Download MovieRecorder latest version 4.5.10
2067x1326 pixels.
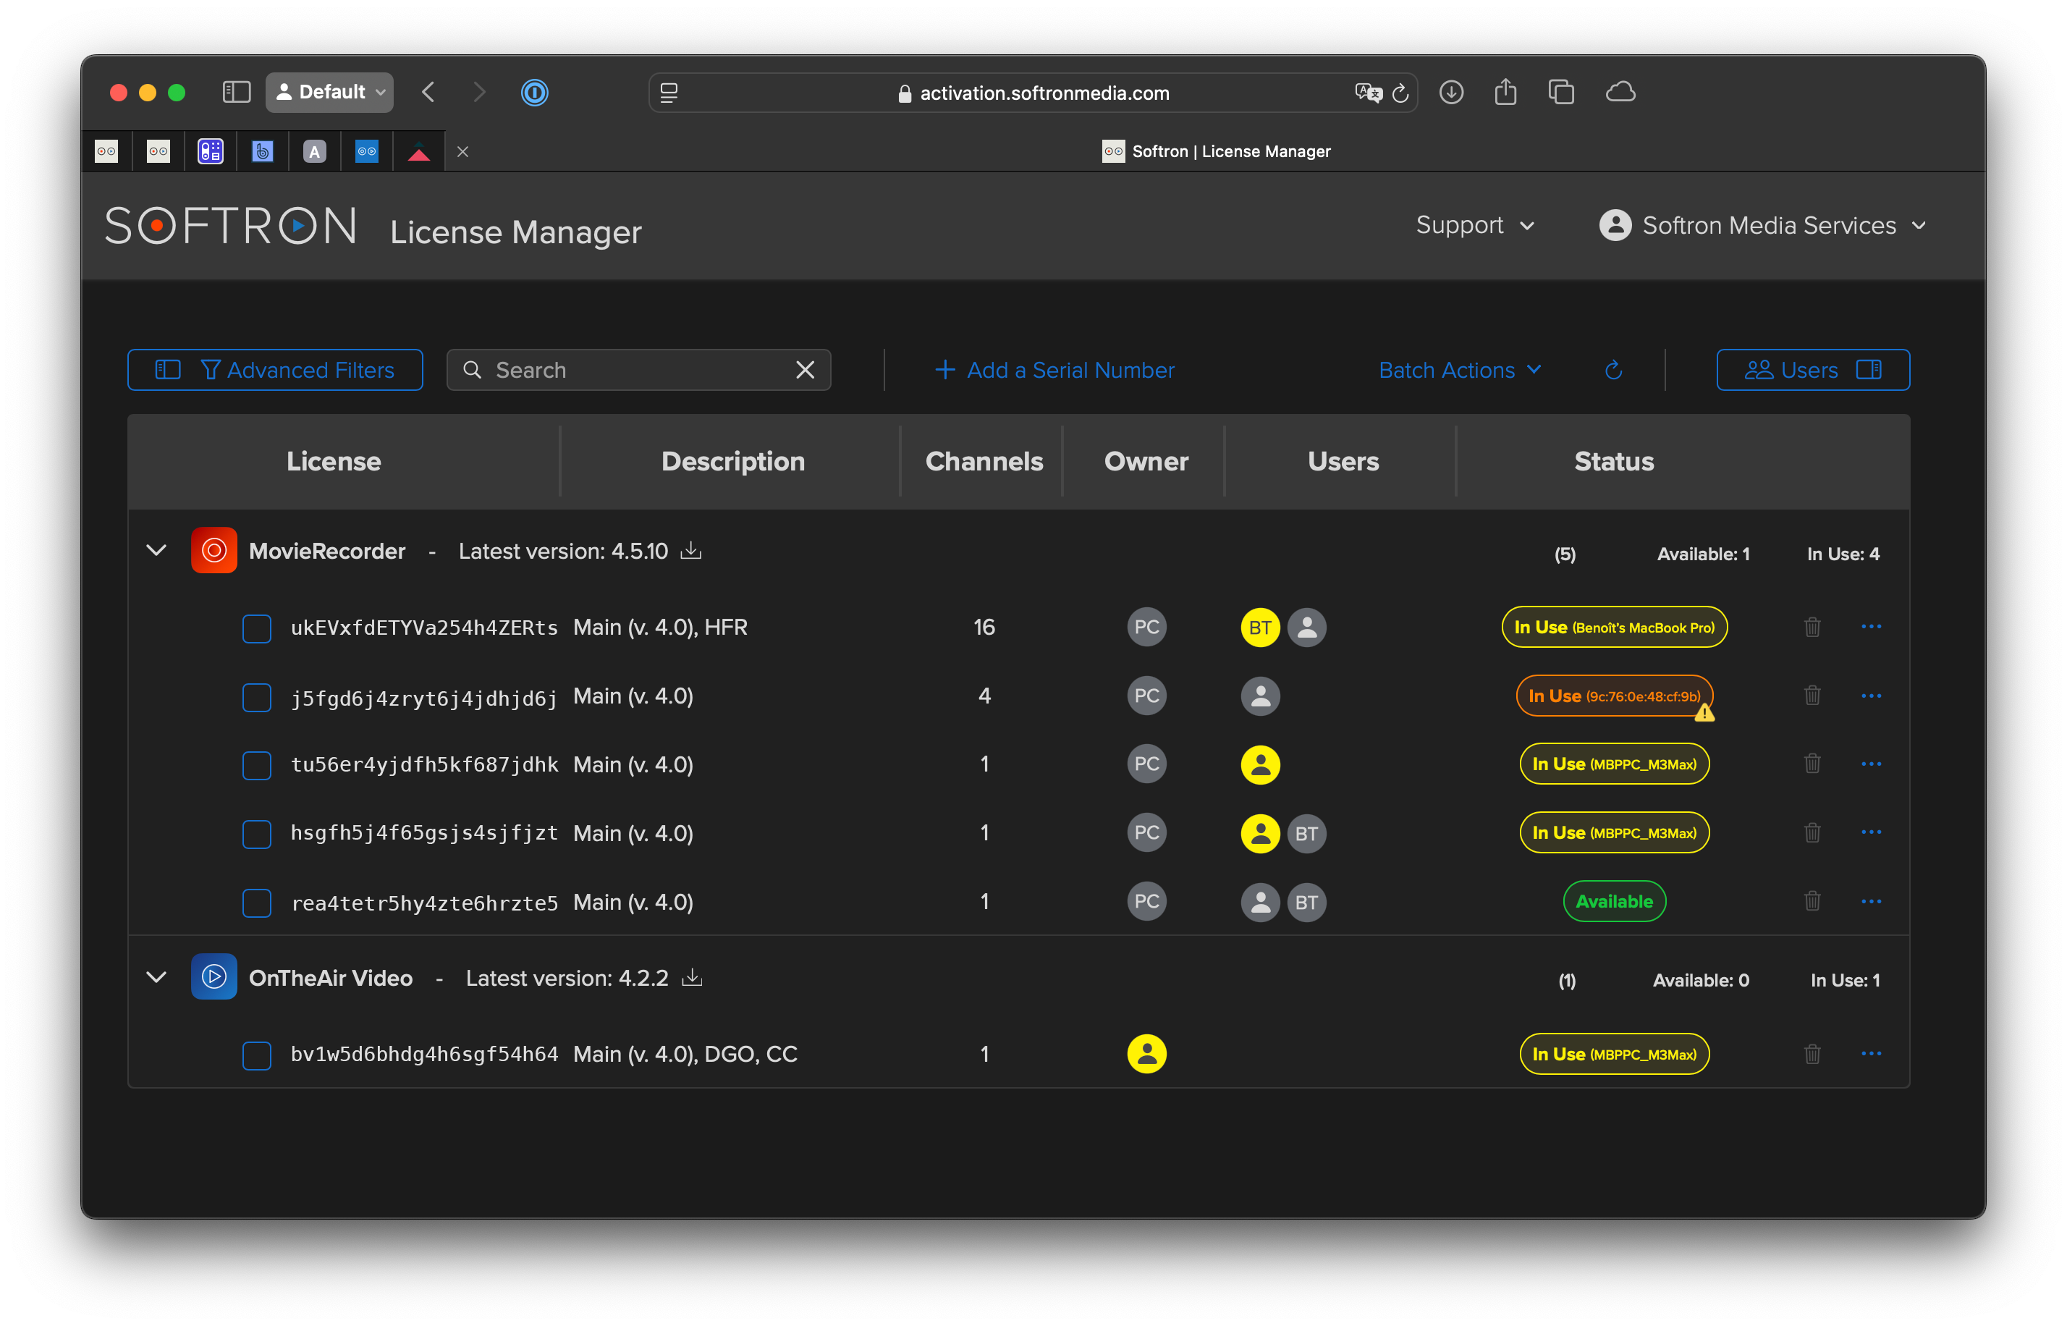(690, 550)
